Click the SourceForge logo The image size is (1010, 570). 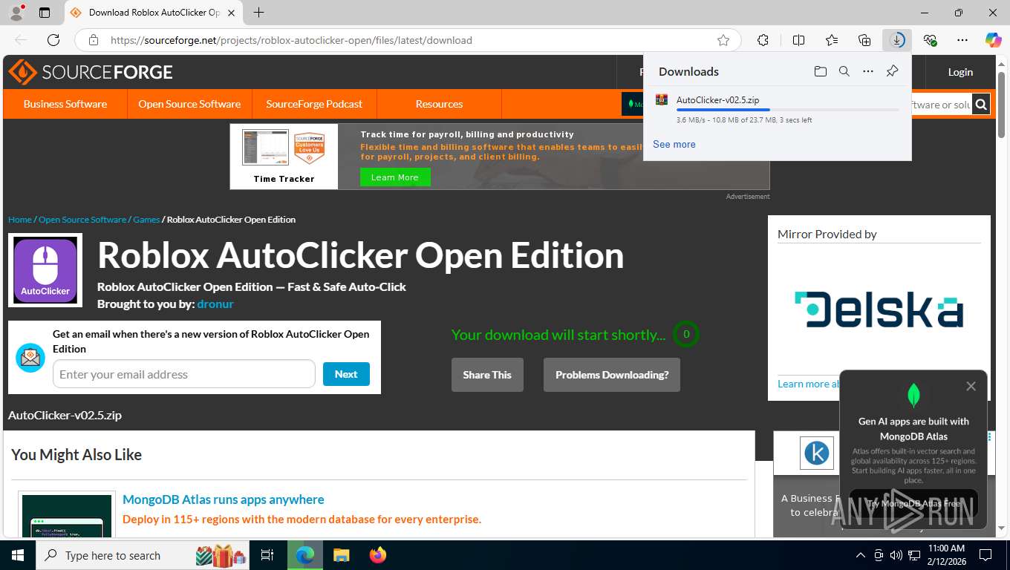91,72
